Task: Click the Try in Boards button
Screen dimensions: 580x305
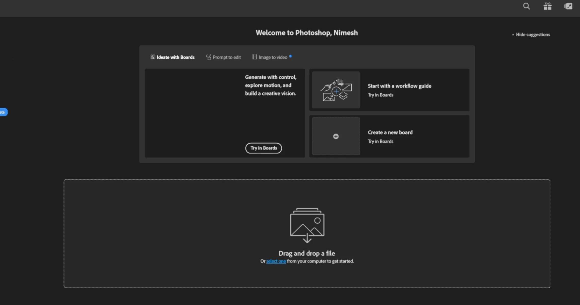Action: coord(263,148)
